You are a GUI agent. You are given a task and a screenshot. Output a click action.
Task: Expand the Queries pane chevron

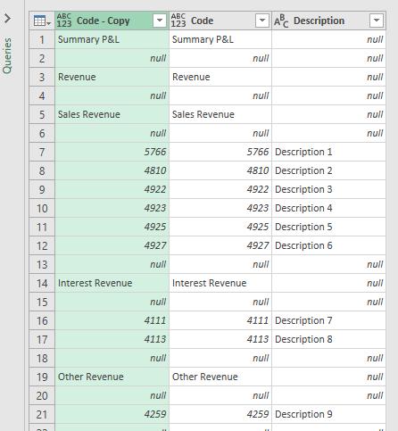point(7,19)
